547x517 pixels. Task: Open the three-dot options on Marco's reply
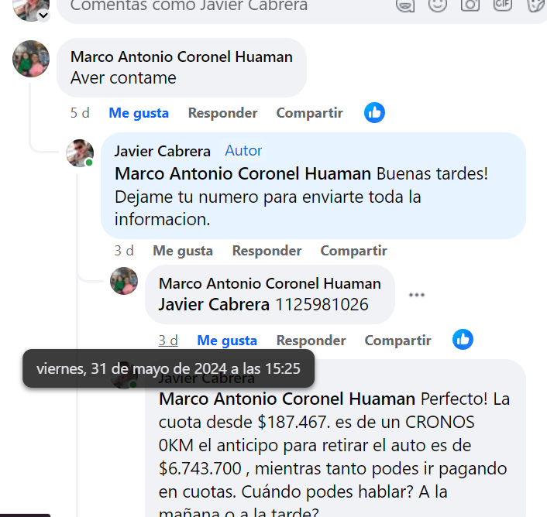click(x=417, y=295)
